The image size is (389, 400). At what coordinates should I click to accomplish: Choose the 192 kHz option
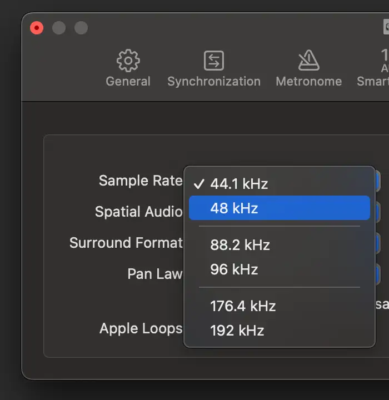coord(237,331)
